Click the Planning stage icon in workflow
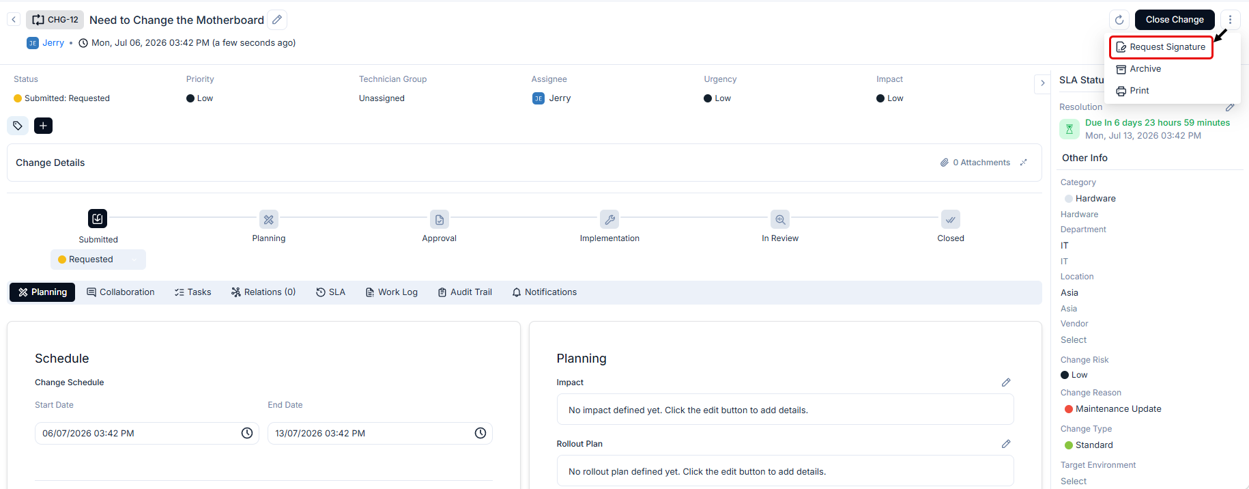Viewport: 1249px width, 489px height. [269, 219]
